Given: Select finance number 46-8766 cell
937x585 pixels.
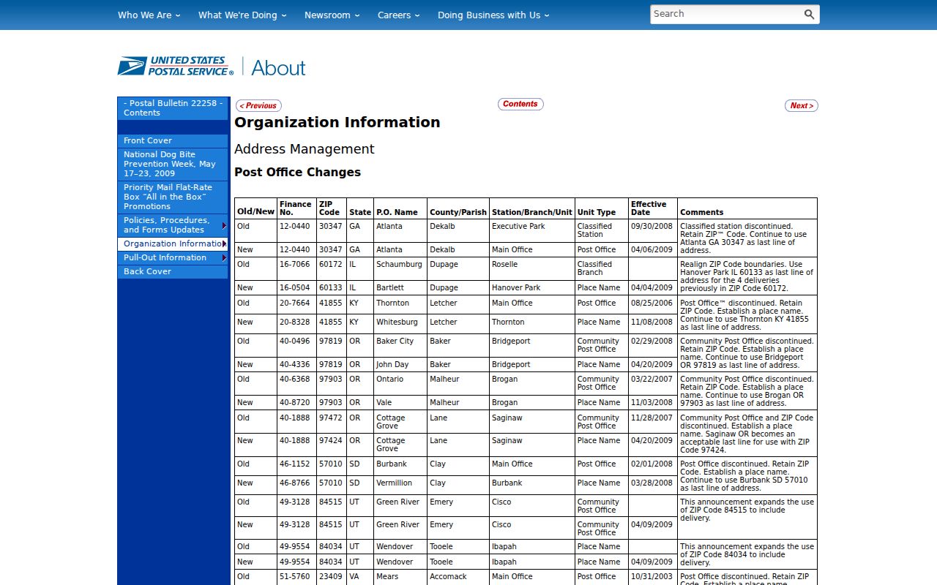Looking at the screenshot, I should tap(296, 485).
